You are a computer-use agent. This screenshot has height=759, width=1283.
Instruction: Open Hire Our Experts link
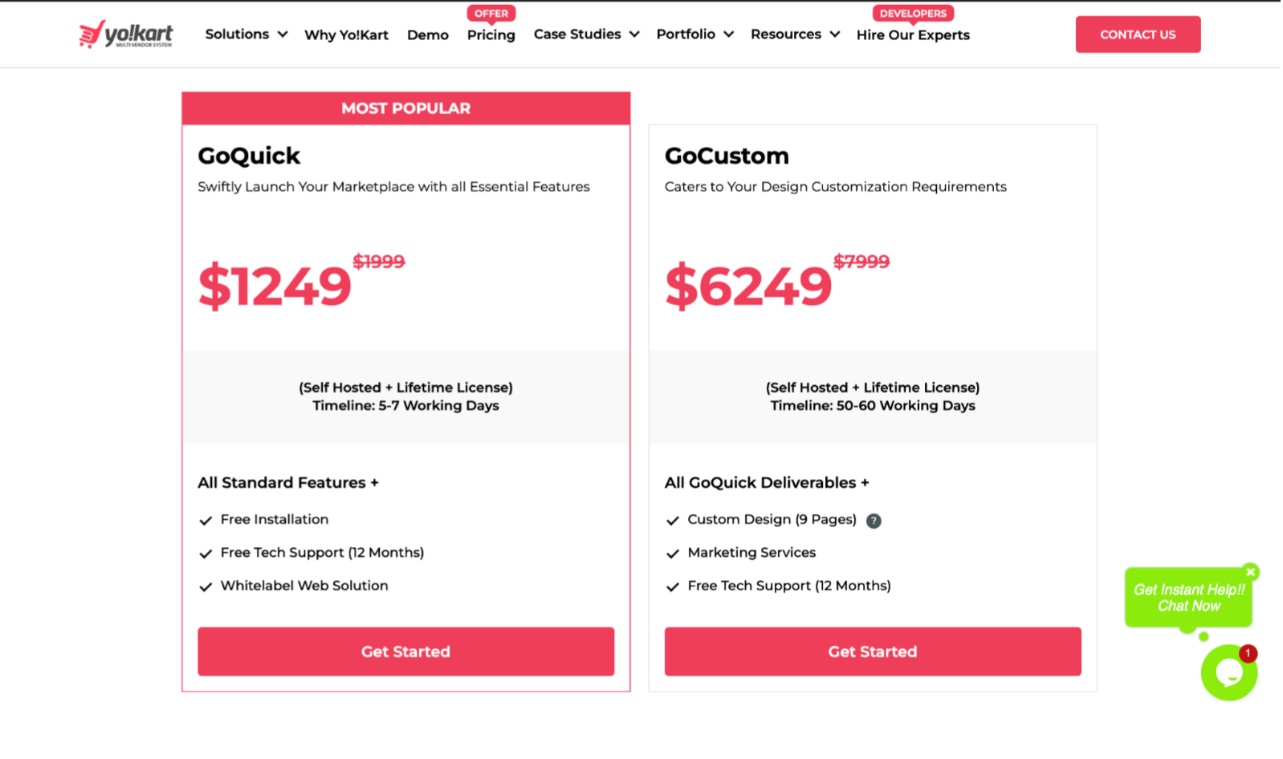pyautogui.click(x=913, y=35)
